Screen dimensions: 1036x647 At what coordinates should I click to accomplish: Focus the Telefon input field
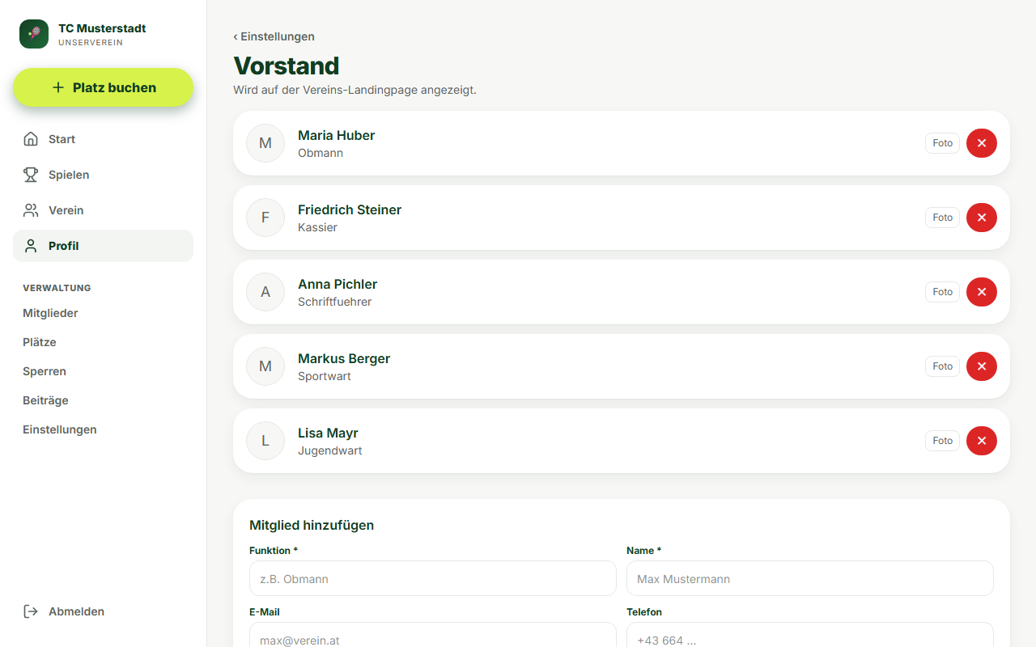pyautogui.click(x=810, y=635)
